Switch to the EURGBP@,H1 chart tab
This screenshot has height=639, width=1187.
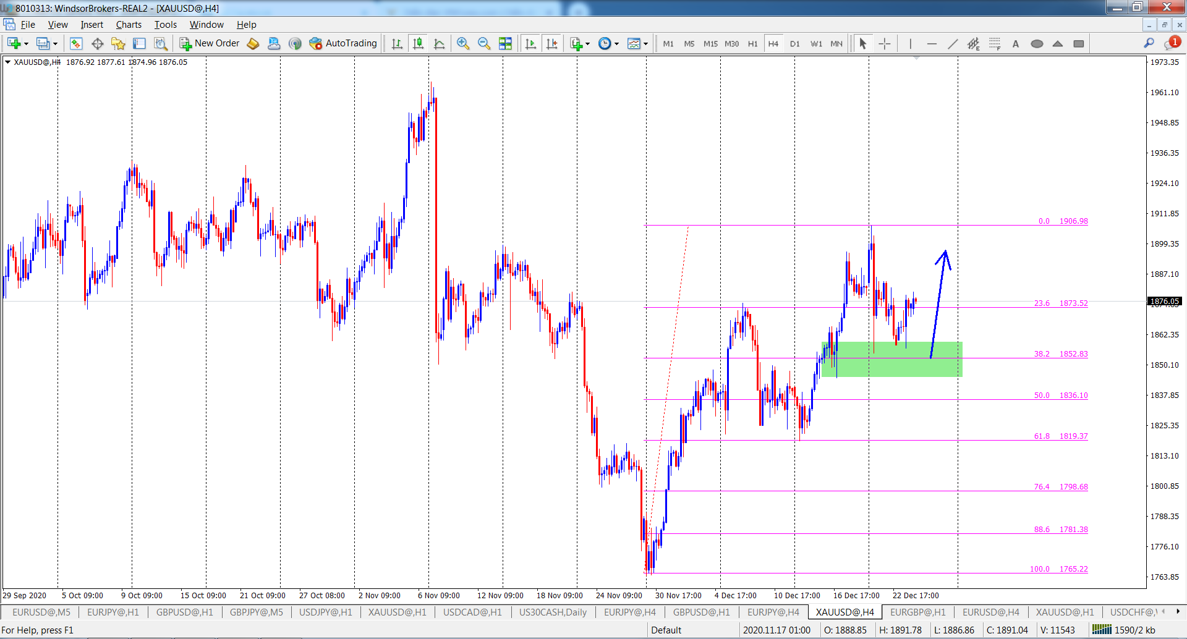917,612
